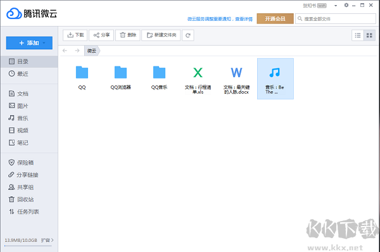
Task: Click the Tencent Weiyun cloud logo
Action: (x=14, y=13)
